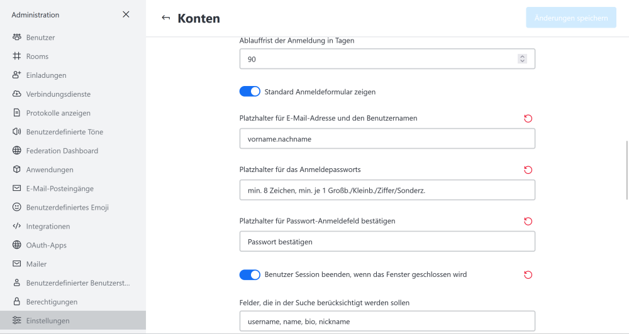The height and width of the screenshot is (334, 629).
Task: Click the password placeholder field with min. 8 Zeichen
Action: click(x=387, y=190)
